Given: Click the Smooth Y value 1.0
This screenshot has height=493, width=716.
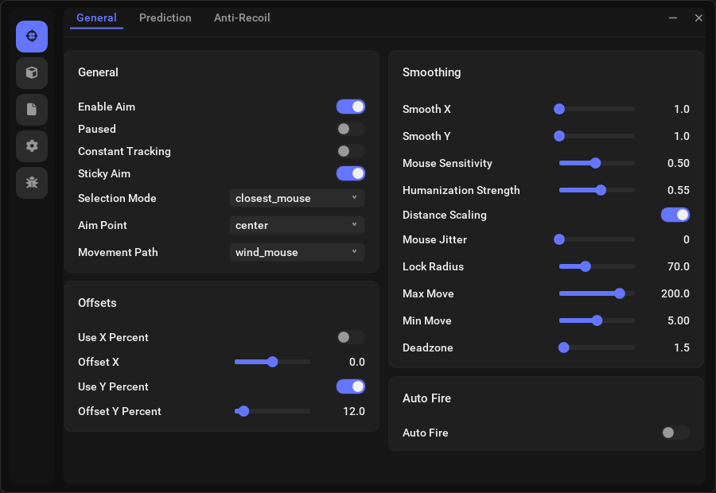Looking at the screenshot, I should tap(681, 136).
